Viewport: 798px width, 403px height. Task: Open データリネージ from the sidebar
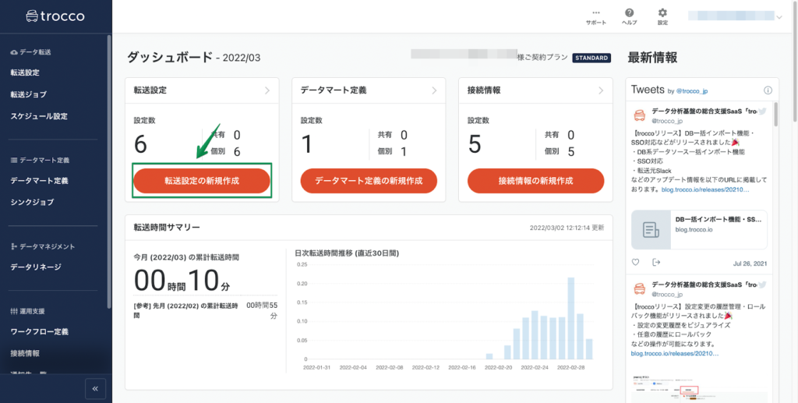tap(36, 267)
